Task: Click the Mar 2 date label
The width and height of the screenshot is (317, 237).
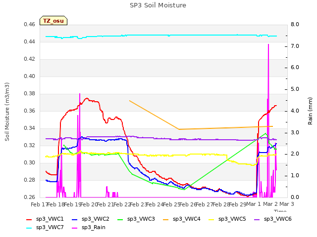Action: tap(270, 204)
